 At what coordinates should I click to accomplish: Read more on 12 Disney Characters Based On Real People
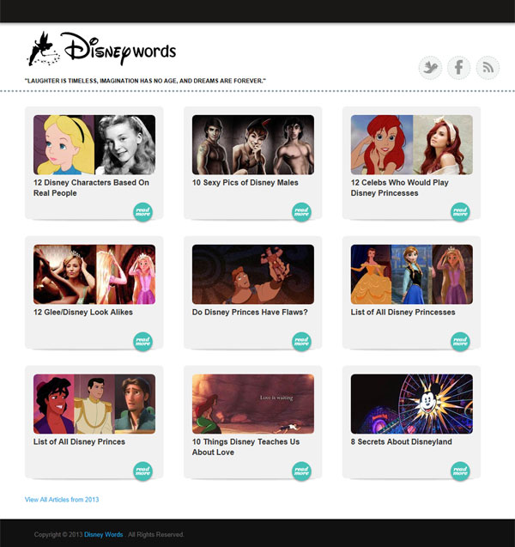(142, 212)
